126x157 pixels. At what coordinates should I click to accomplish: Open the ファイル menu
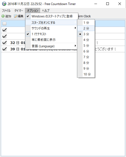pos(6,11)
